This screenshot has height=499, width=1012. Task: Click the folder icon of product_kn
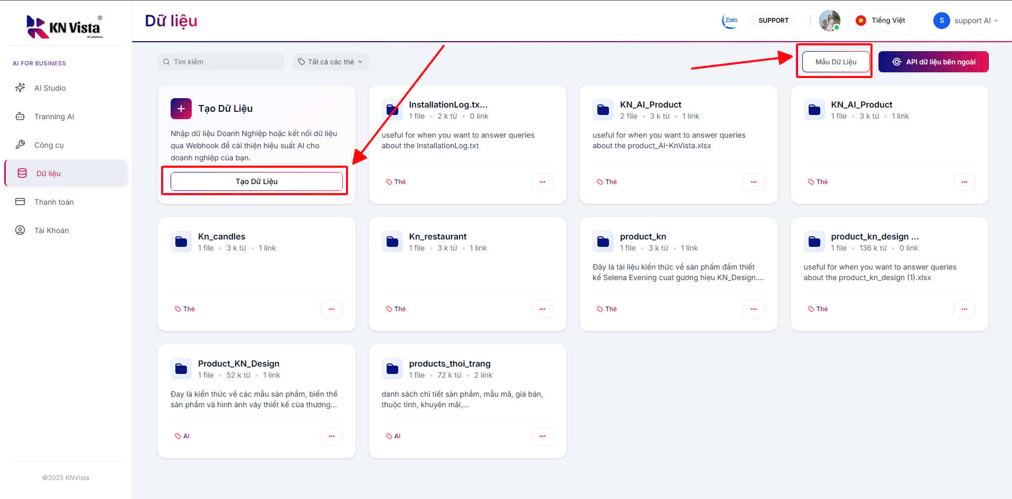click(603, 242)
